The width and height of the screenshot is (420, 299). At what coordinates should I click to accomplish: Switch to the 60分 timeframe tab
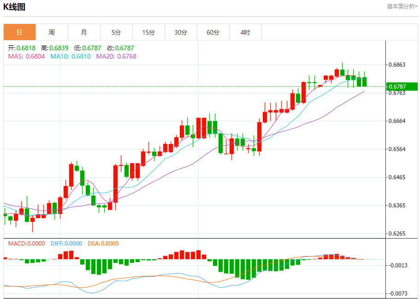213,32
